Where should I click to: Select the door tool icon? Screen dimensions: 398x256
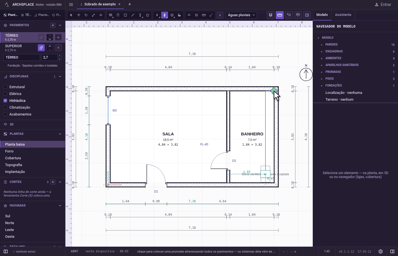pos(118,15)
